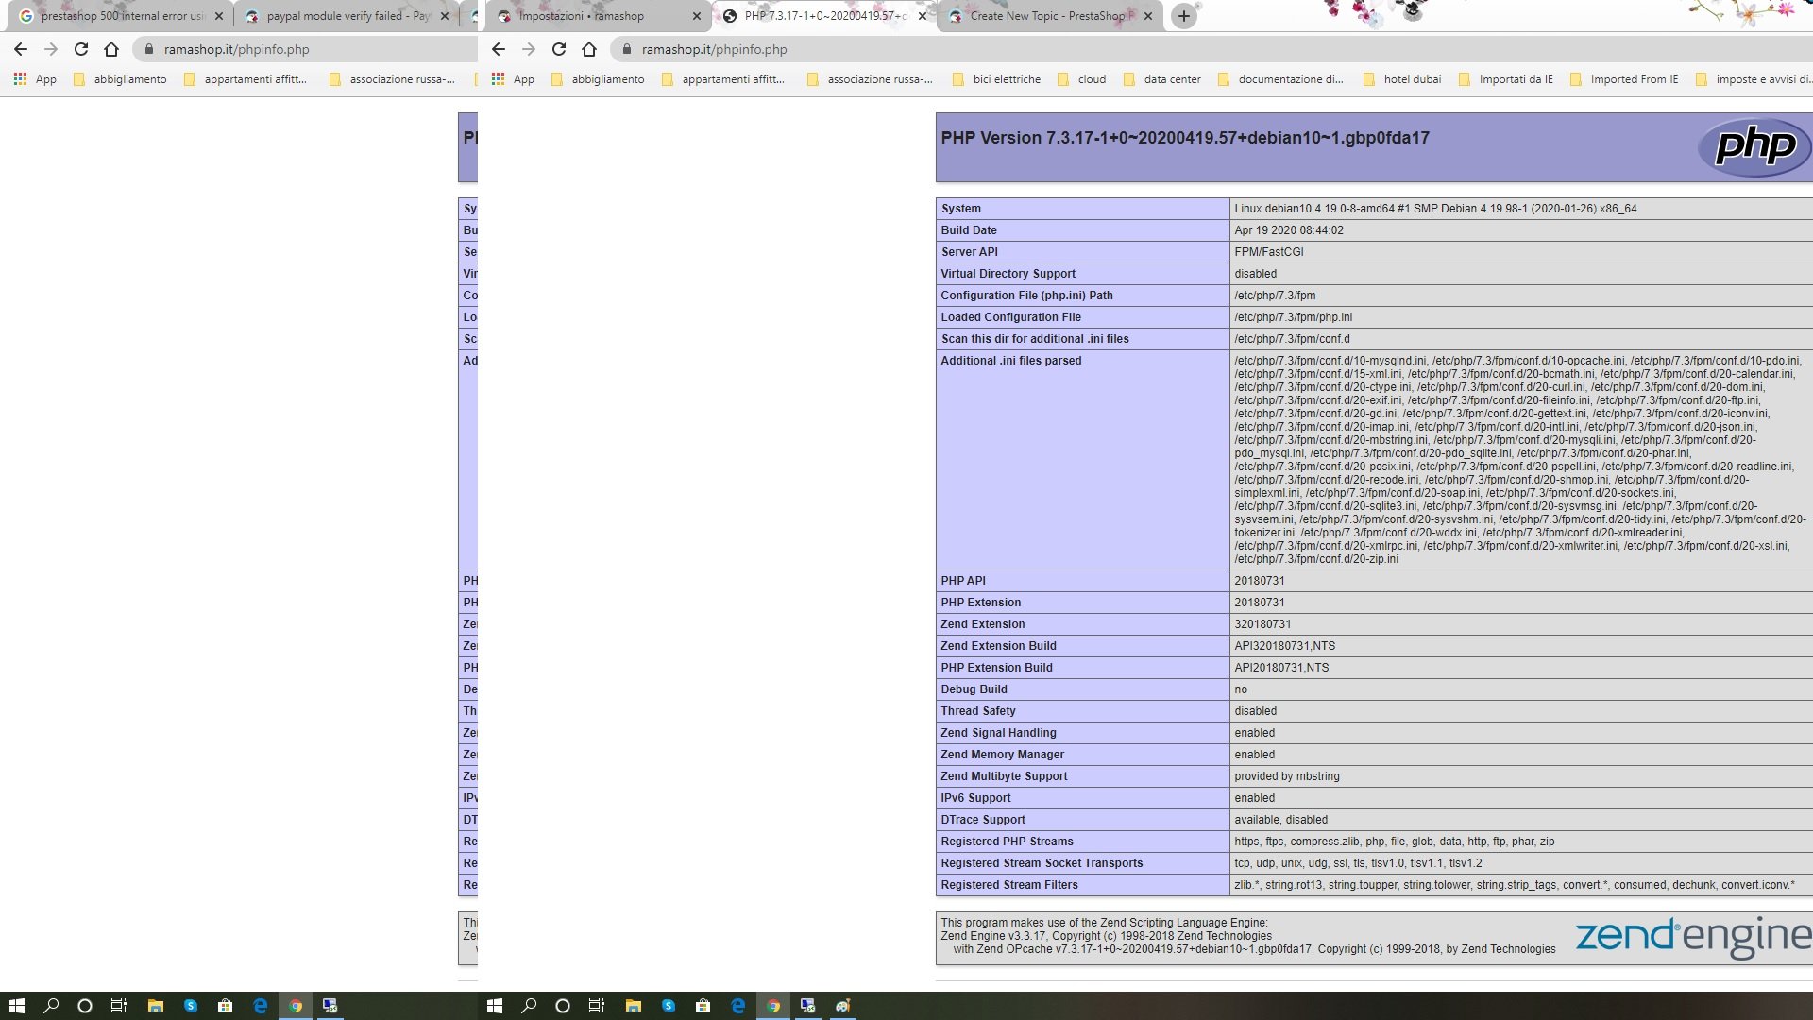1813x1020 pixels.
Task: Close the prestashop 500 internal error tab
Action: pyautogui.click(x=219, y=16)
